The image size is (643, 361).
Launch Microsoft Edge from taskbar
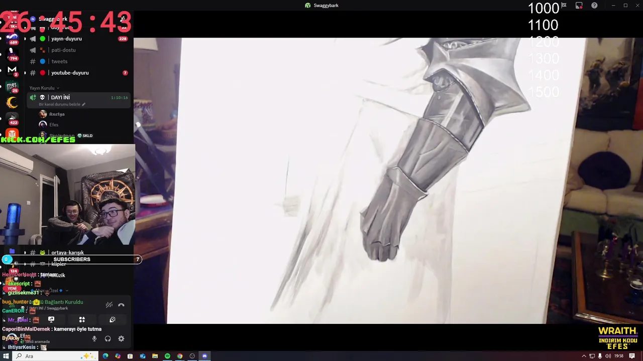(105, 356)
